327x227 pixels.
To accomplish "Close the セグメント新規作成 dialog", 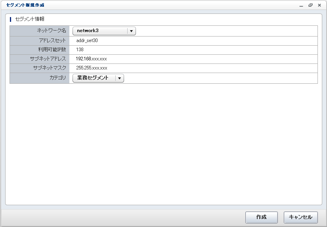I will pos(319,5).
